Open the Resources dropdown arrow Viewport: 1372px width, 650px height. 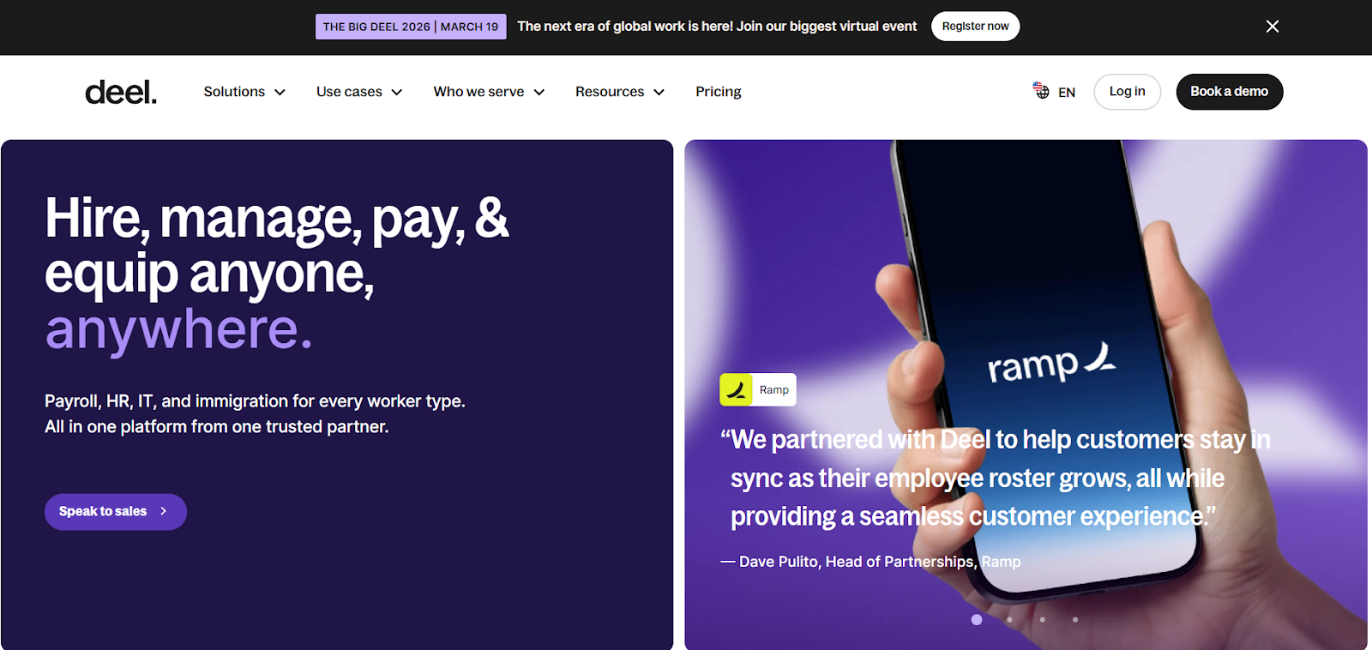[659, 93]
